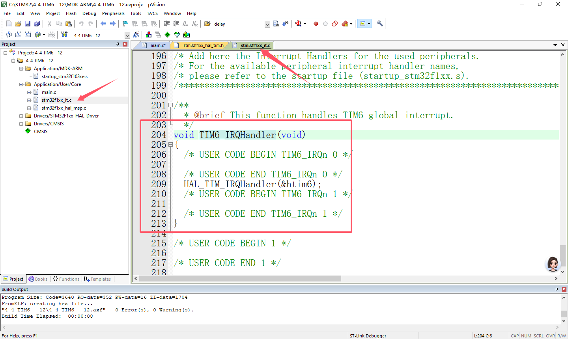Toggle the insert/remove breakpoint red dot

(316, 24)
